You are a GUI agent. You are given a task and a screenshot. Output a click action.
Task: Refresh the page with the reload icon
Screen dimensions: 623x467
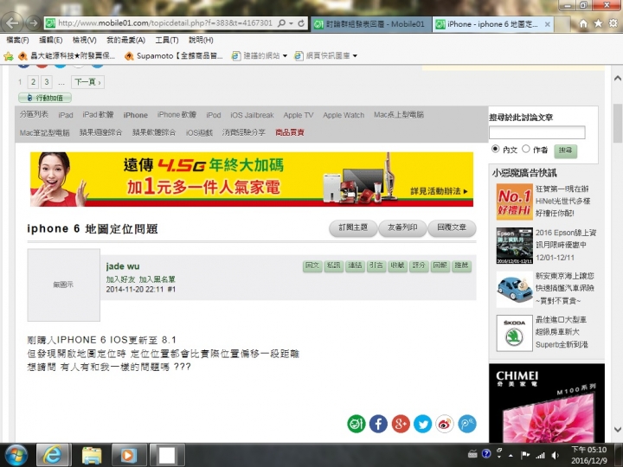click(301, 23)
